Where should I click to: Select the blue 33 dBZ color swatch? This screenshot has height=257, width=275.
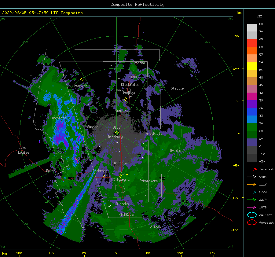click(252, 112)
